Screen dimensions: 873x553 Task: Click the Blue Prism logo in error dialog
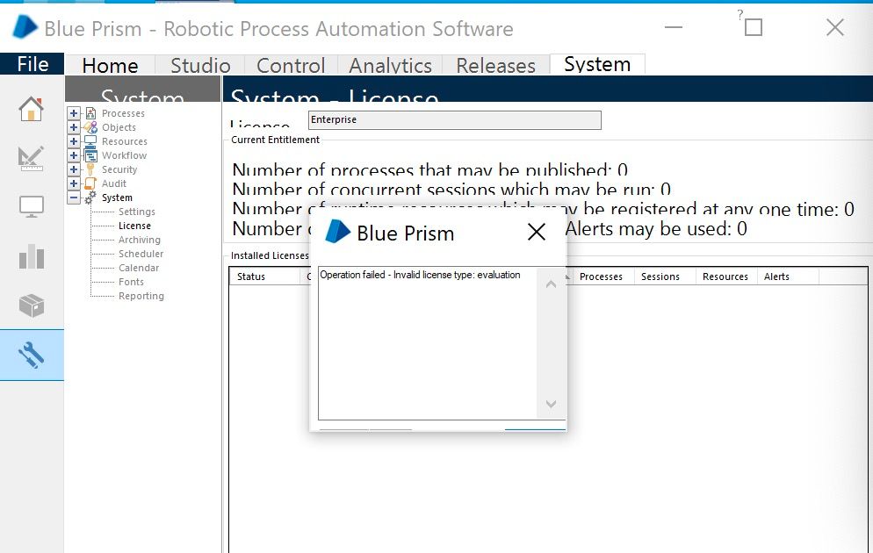(337, 232)
